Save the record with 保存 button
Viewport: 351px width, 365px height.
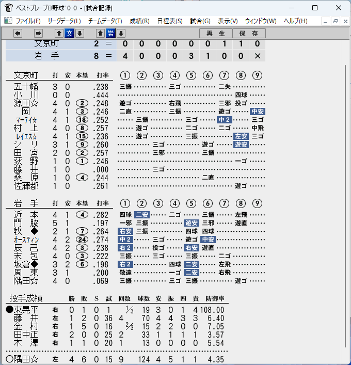click(249, 34)
